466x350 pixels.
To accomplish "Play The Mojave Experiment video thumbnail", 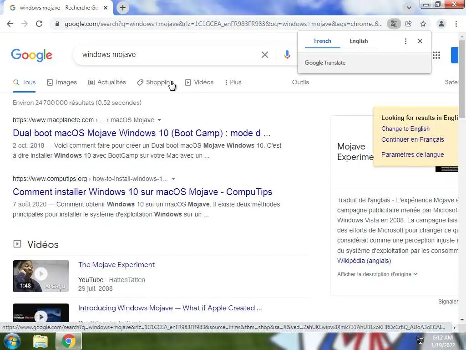I will coord(41,276).
